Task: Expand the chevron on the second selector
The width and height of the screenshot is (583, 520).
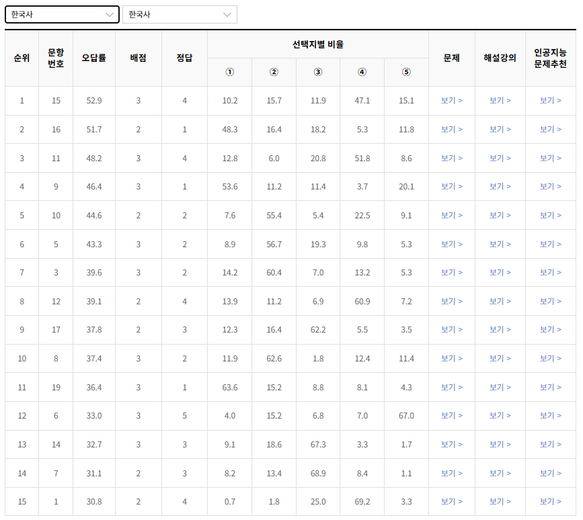Action: tap(227, 13)
